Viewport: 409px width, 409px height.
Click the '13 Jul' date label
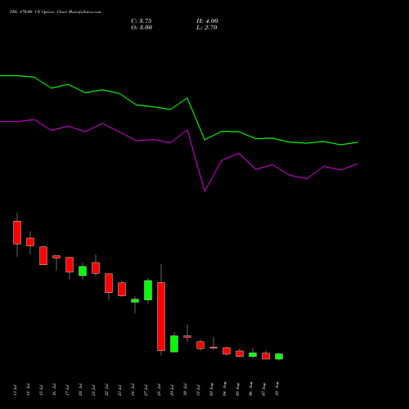click(15, 390)
